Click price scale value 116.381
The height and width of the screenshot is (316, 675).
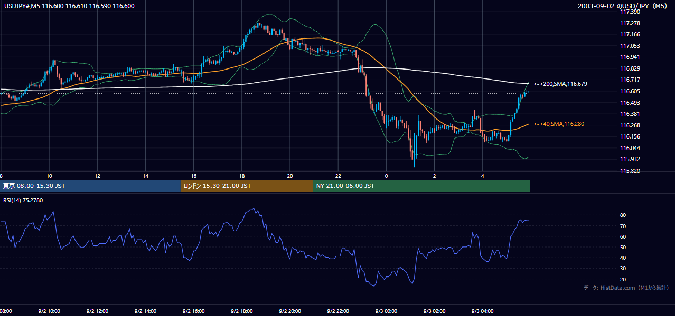coord(630,114)
